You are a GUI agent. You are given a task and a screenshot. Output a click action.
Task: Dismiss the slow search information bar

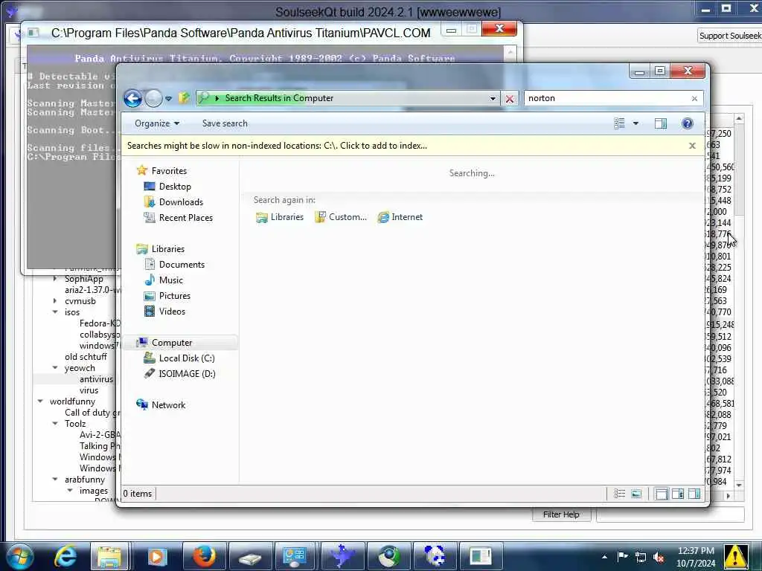[x=692, y=146]
